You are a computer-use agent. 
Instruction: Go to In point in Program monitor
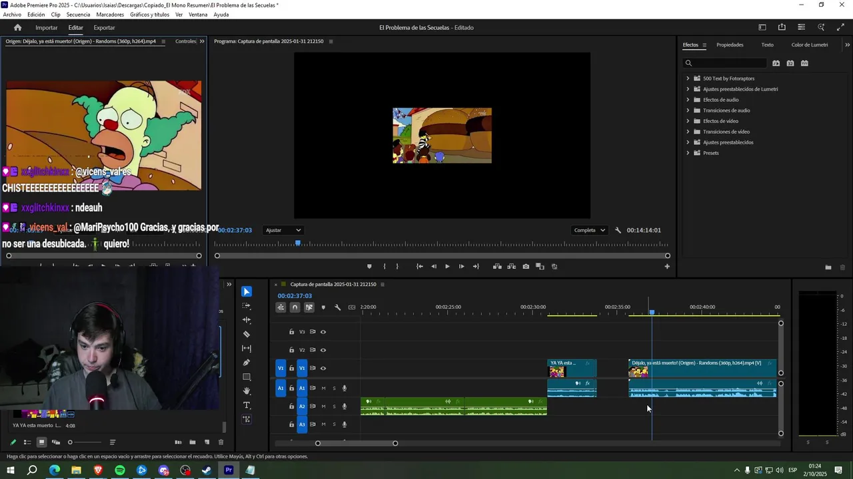(419, 267)
